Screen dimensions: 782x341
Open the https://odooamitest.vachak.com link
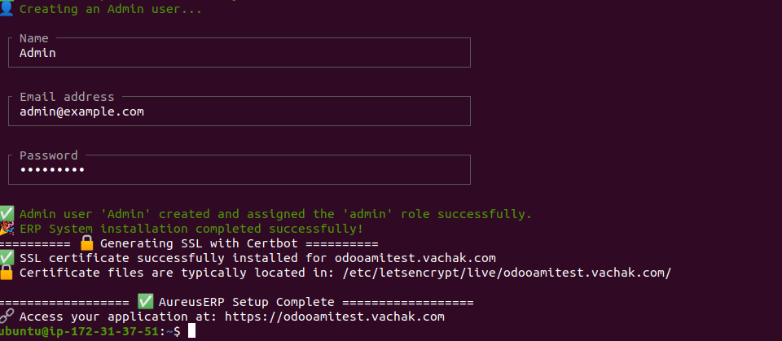pyautogui.click(x=335, y=317)
